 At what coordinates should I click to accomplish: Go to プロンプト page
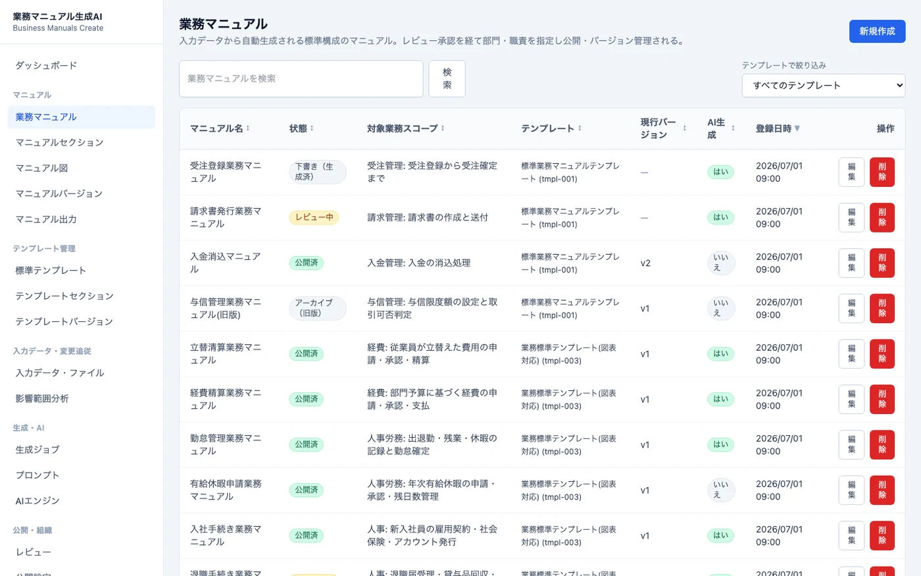click(x=82, y=476)
